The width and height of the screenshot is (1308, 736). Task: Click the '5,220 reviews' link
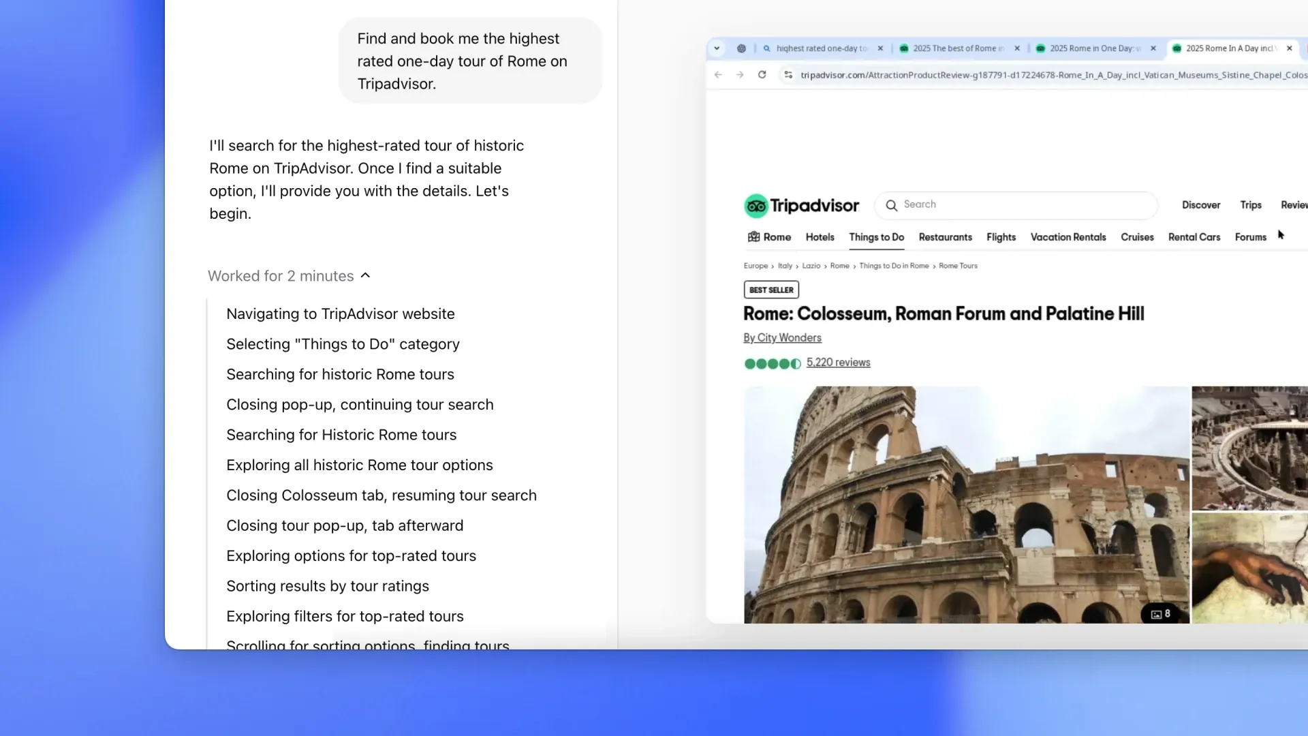coord(838,362)
